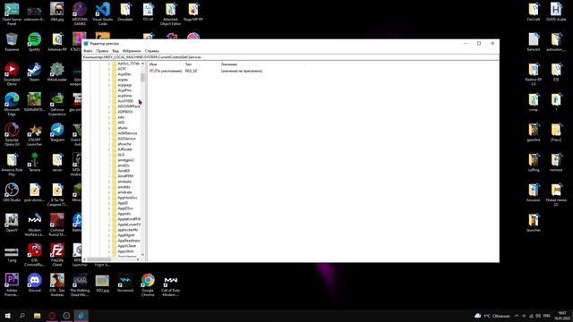Open the Избранное menu
The image size is (573, 322).
click(x=132, y=51)
